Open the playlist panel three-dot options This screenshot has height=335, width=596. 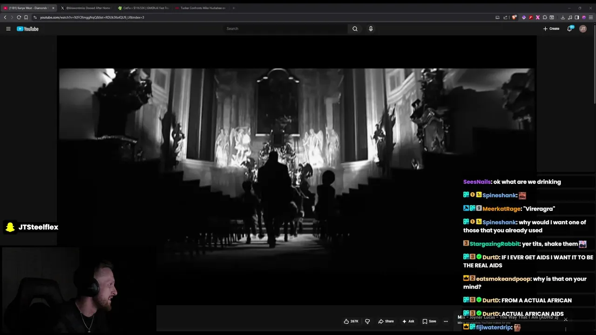point(566,329)
